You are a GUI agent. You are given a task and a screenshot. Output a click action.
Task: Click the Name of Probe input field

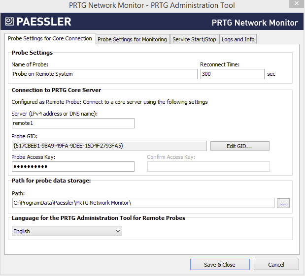tap(104, 74)
